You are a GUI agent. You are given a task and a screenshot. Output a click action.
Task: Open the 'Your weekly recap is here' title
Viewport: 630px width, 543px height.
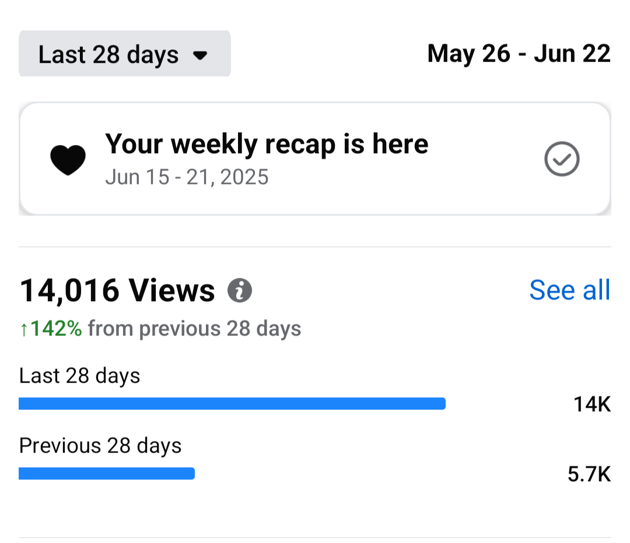[x=267, y=144]
